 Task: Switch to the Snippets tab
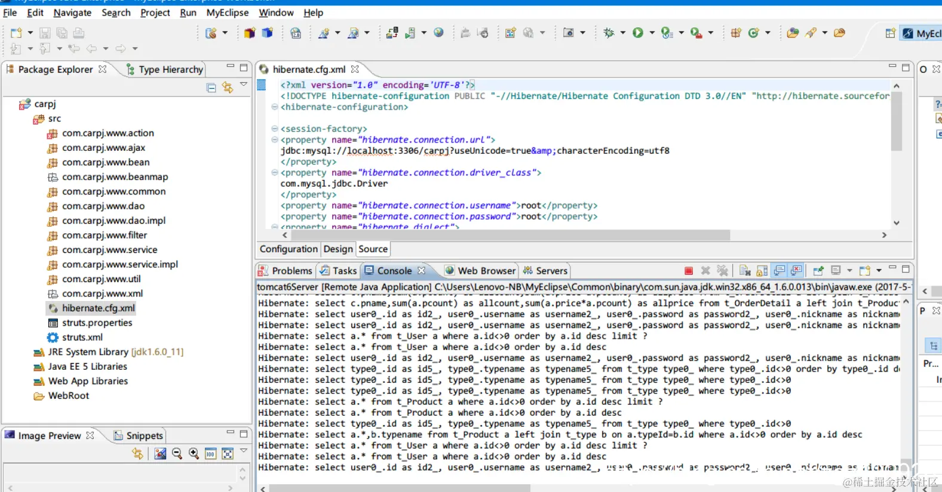[x=139, y=436]
